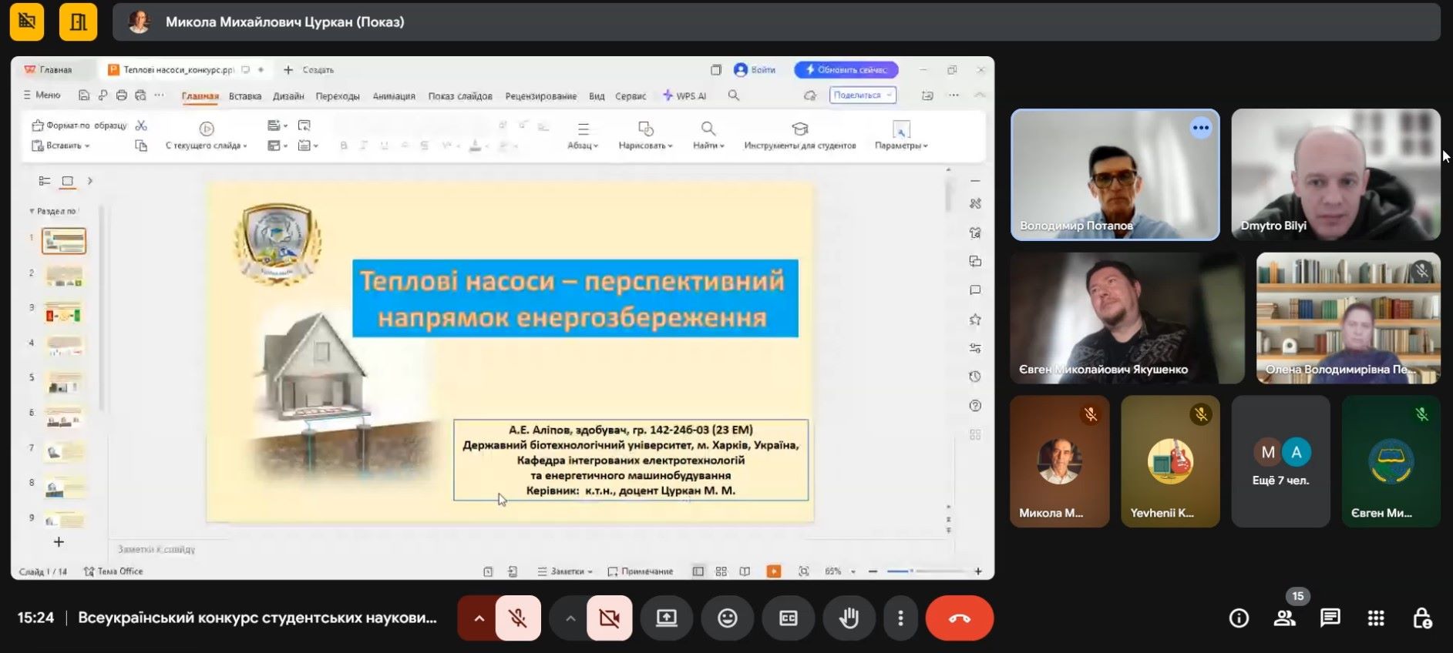This screenshot has width=1453, height=653.
Task: Expand video settings arrow beside camera
Action: (x=570, y=618)
